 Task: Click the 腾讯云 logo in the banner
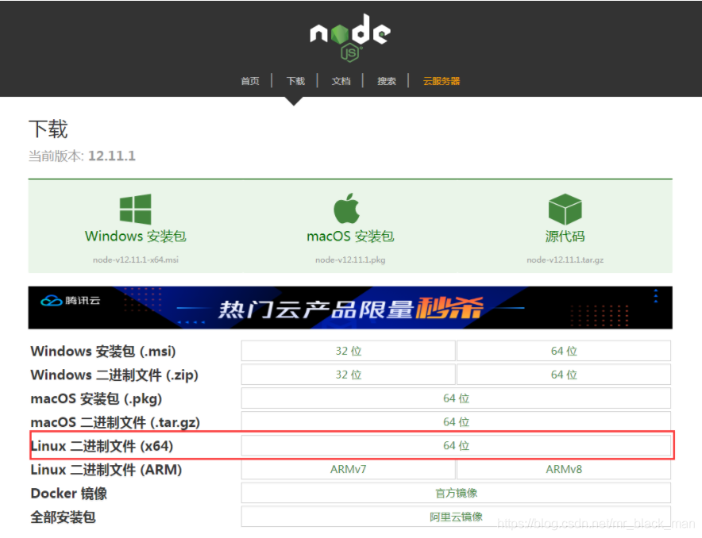click(x=68, y=302)
